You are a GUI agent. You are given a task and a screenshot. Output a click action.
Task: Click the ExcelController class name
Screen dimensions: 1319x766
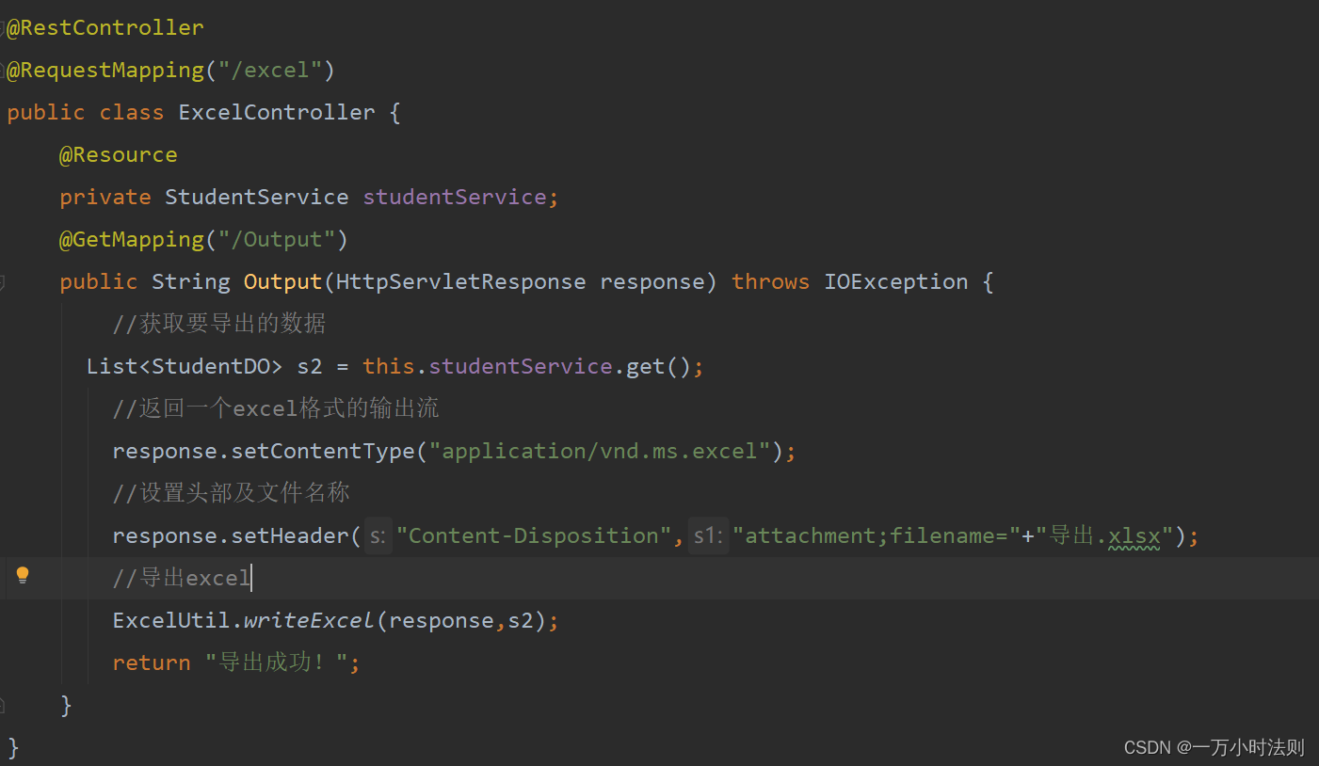click(277, 112)
